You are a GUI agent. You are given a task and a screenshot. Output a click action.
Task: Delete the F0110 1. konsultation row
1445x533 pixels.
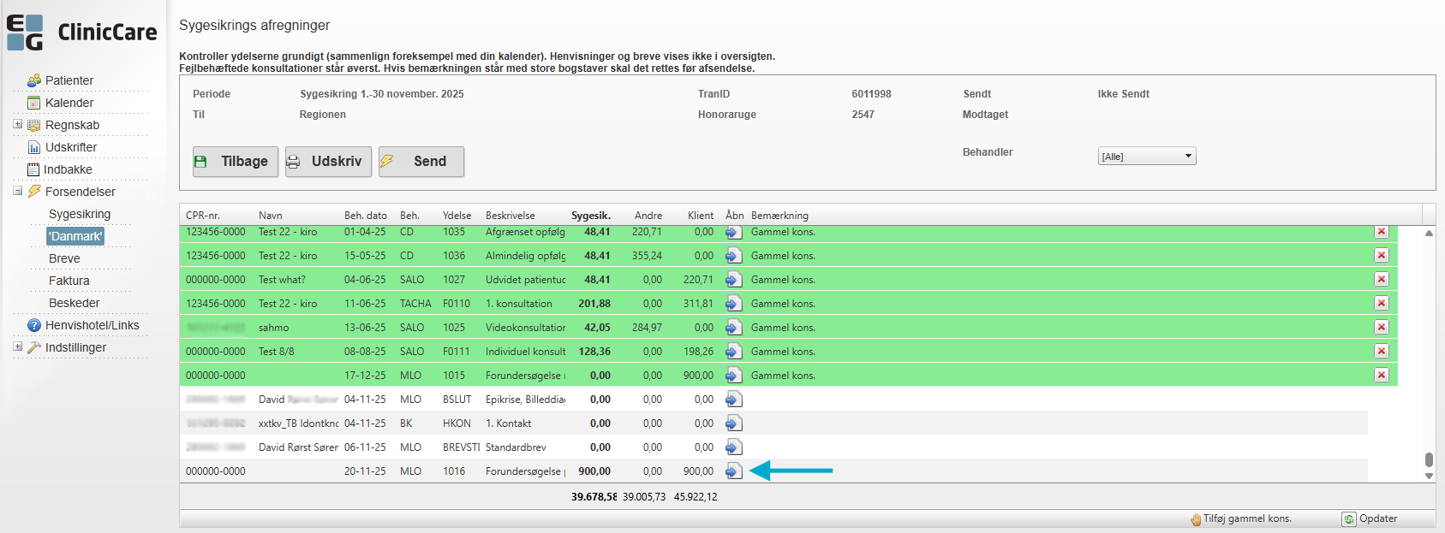[x=1381, y=304]
